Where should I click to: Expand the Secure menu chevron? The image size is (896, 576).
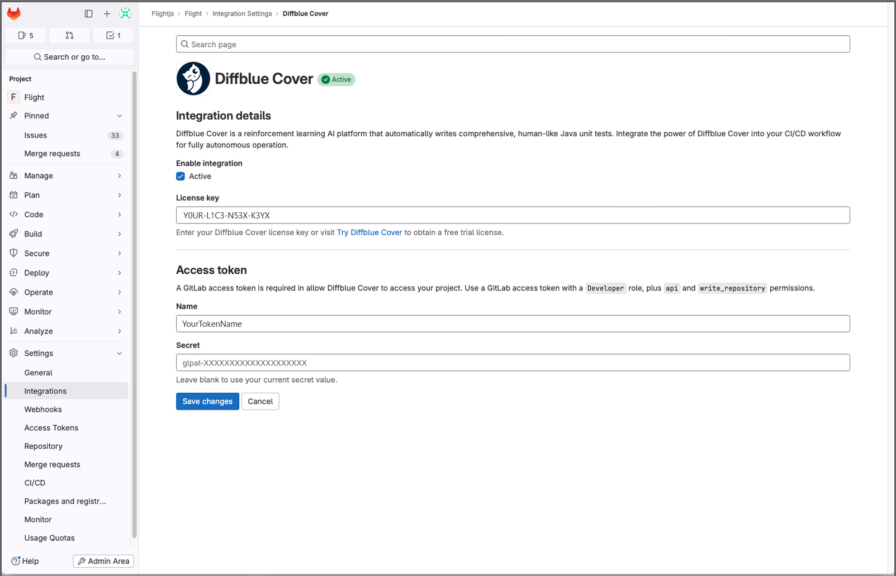click(x=119, y=253)
